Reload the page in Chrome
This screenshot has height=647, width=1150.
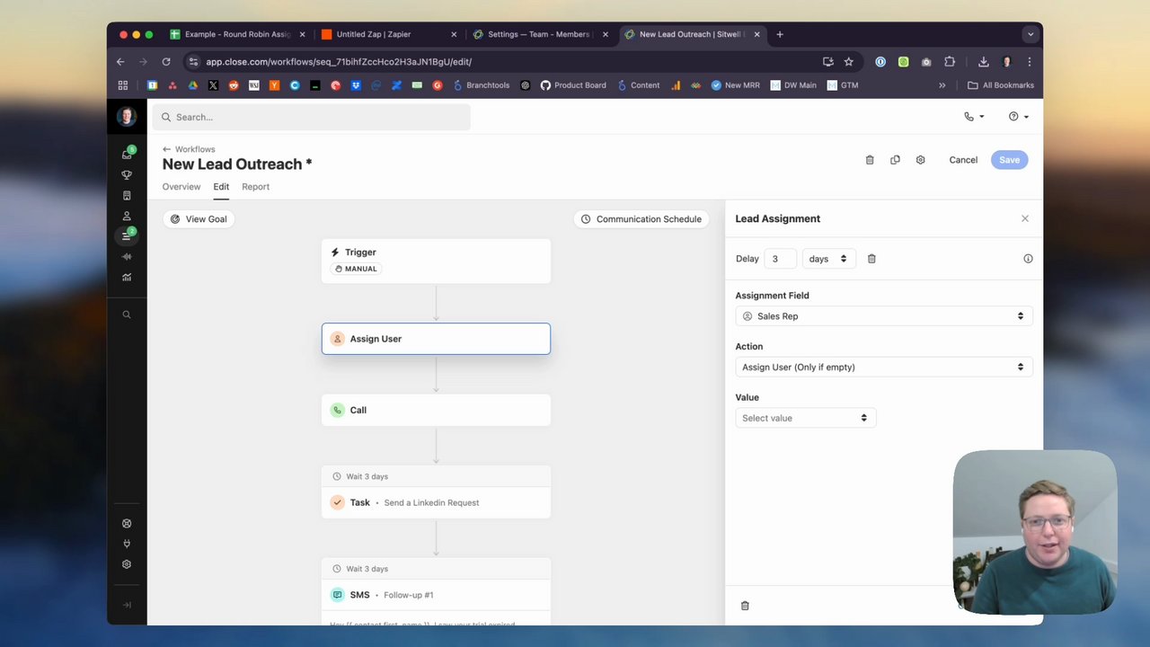pos(166,62)
